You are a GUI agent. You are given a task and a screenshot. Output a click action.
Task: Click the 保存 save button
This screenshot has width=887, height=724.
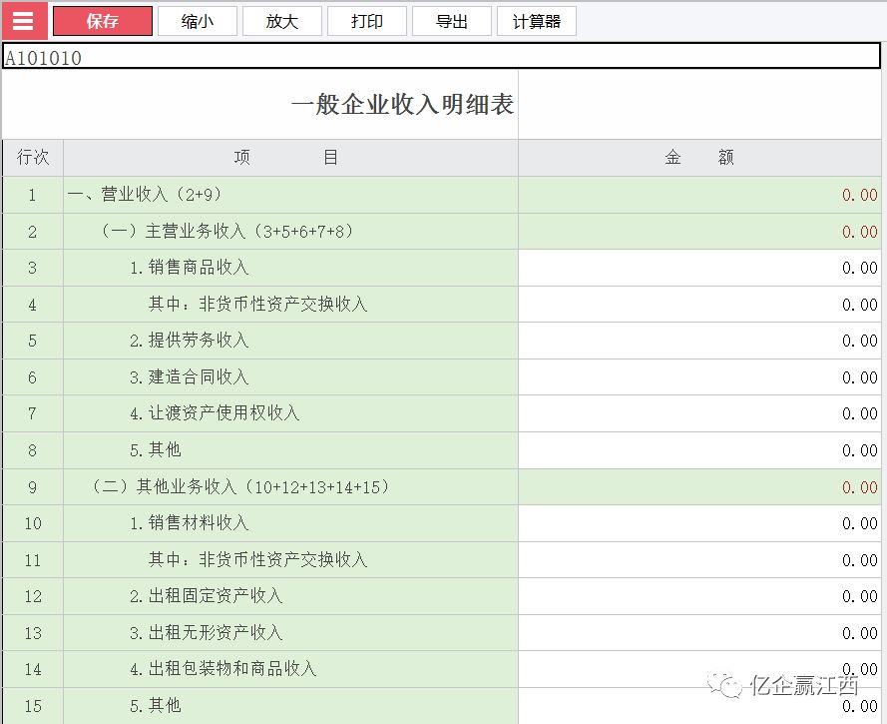tap(103, 21)
